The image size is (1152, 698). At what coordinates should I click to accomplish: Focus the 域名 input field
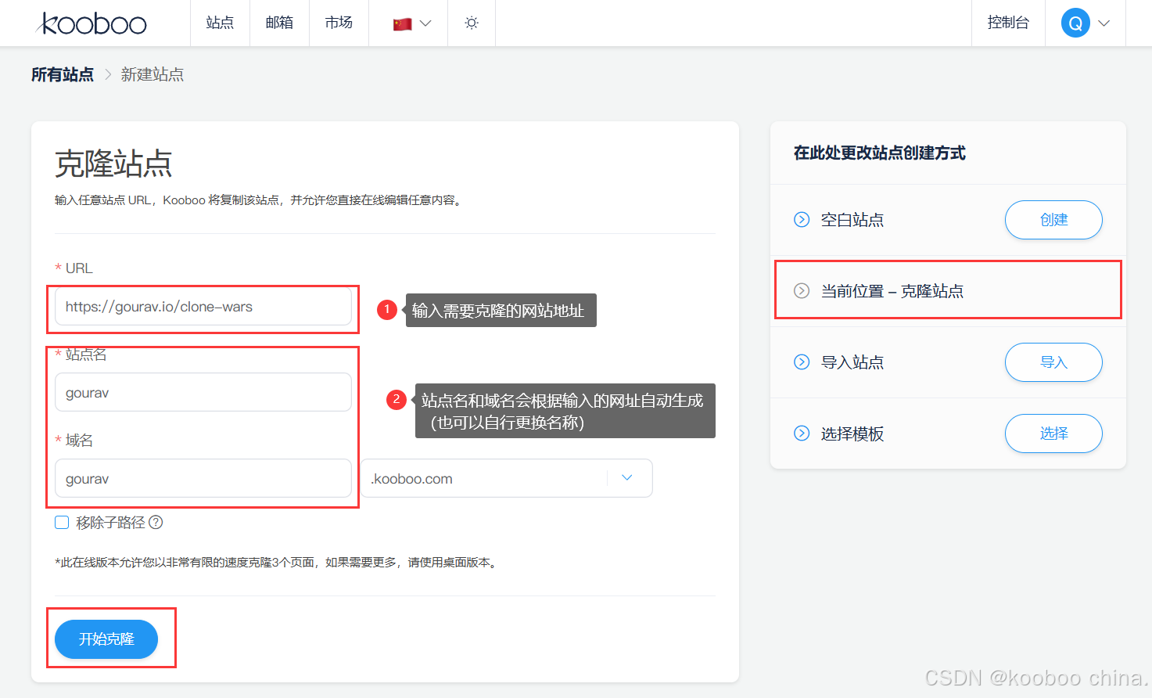203,478
